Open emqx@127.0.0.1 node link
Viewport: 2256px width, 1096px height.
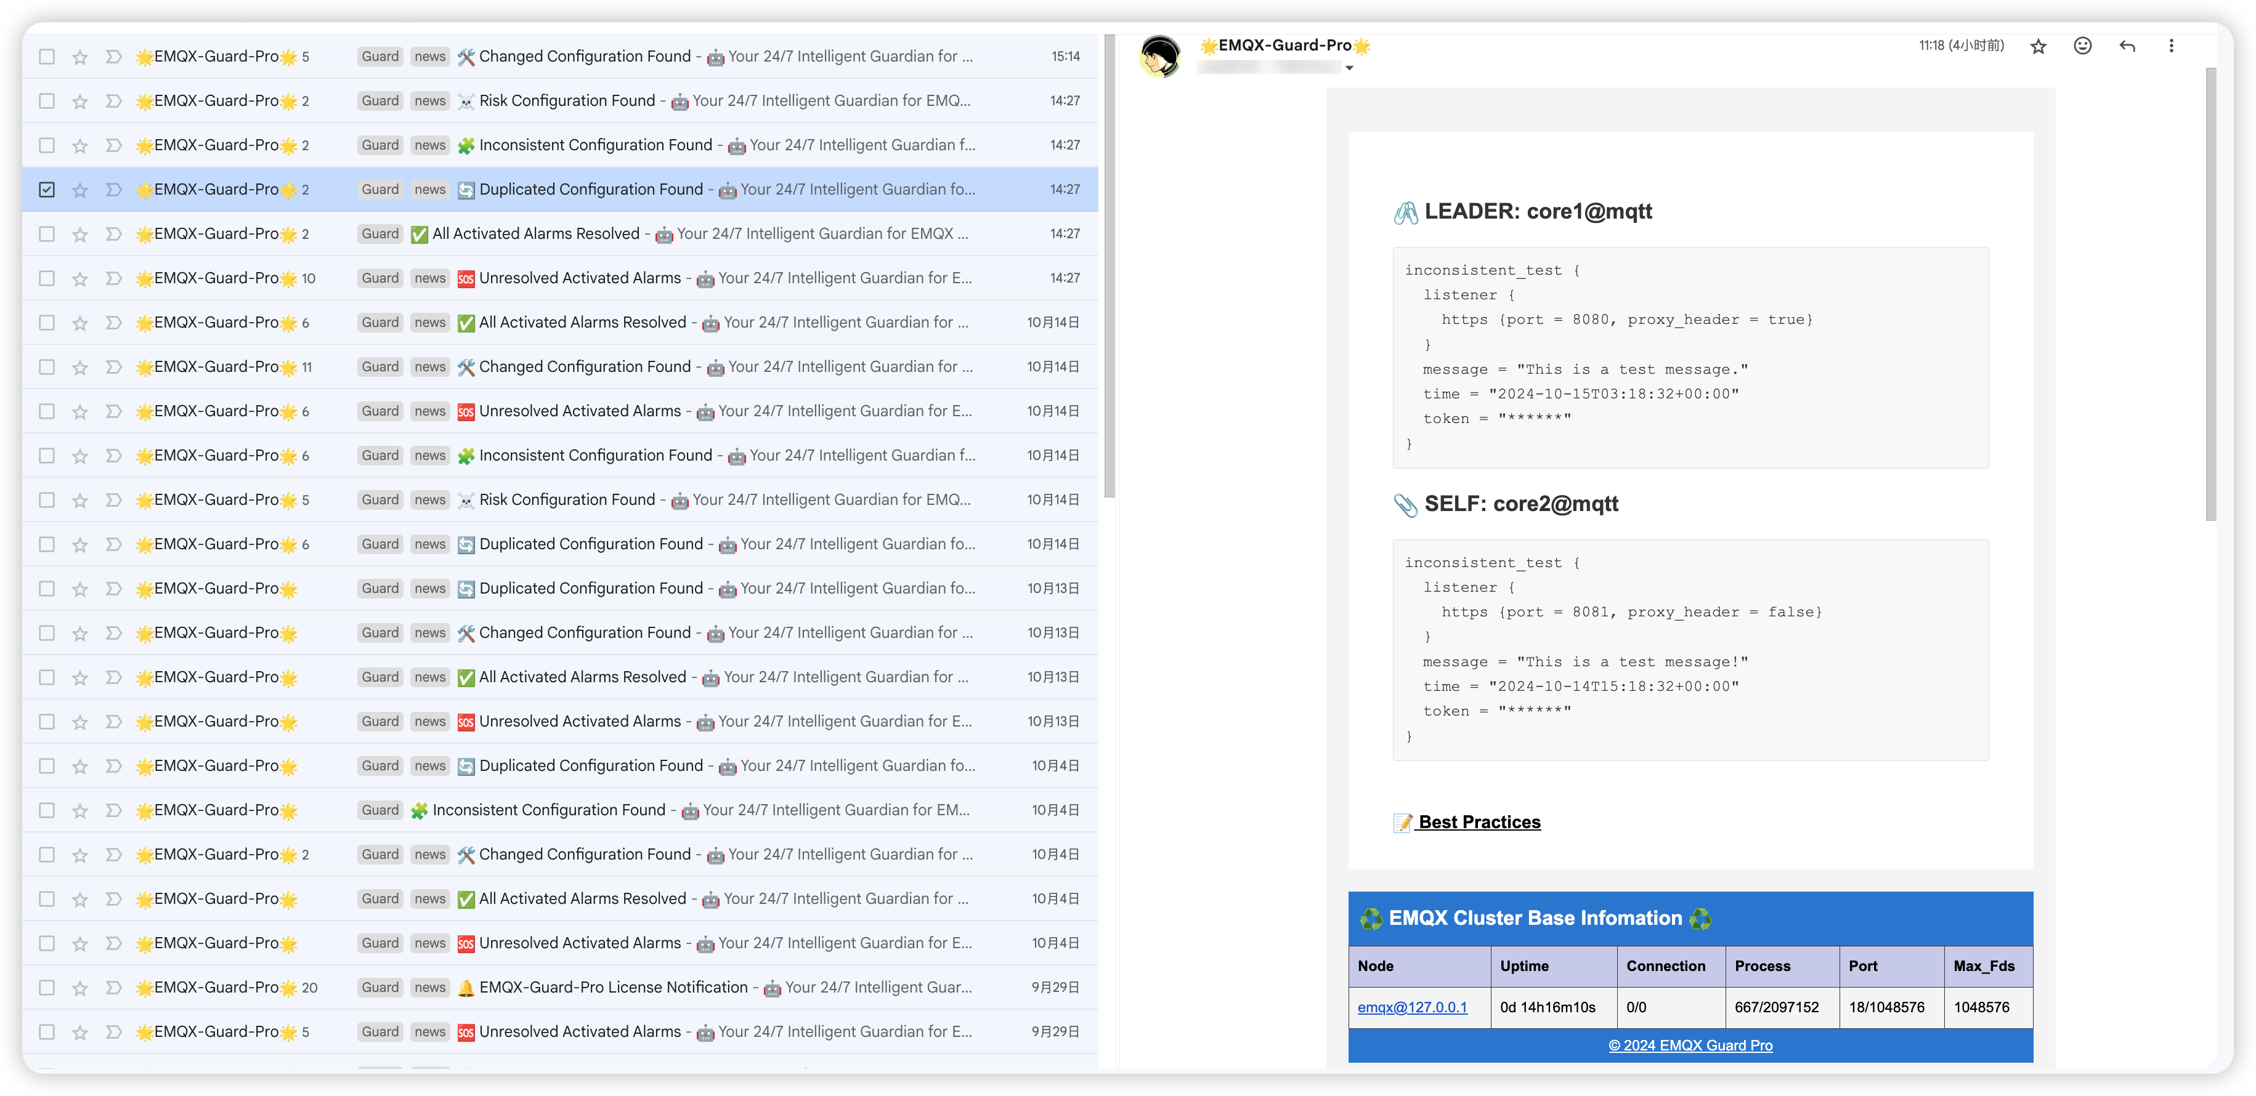[x=1412, y=1007]
